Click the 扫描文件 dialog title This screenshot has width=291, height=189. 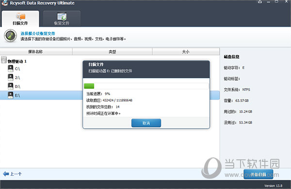(96, 65)
